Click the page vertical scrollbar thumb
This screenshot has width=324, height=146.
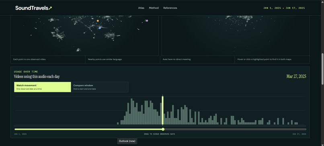click(x=322, y=69)
